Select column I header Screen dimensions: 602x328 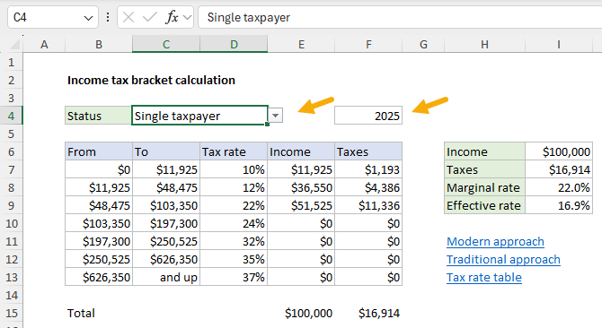(559, 45)
